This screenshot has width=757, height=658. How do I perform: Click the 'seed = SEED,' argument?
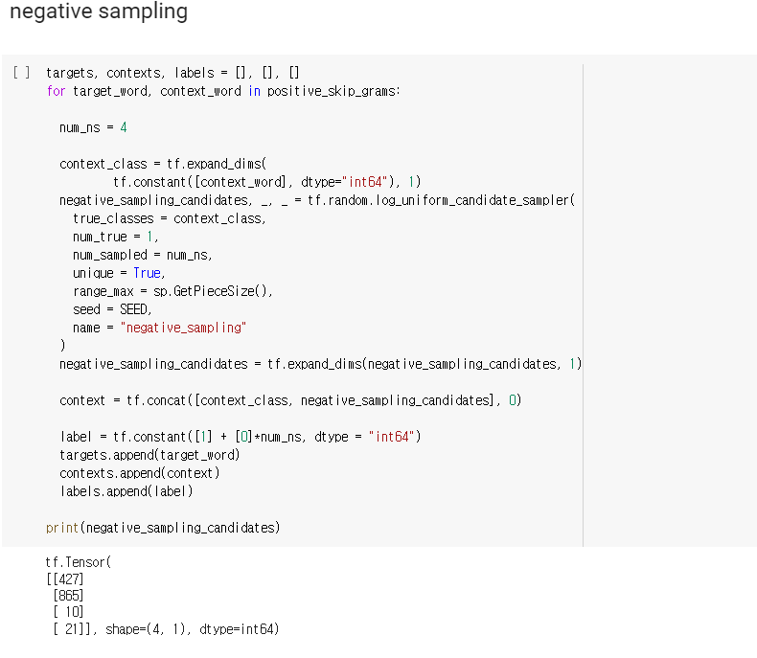point(112,309)
